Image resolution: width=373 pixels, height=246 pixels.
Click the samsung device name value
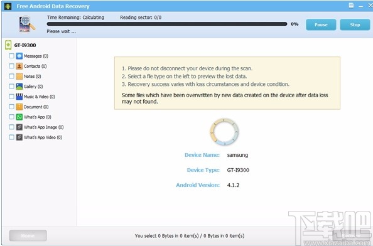[x=237, y=155]
